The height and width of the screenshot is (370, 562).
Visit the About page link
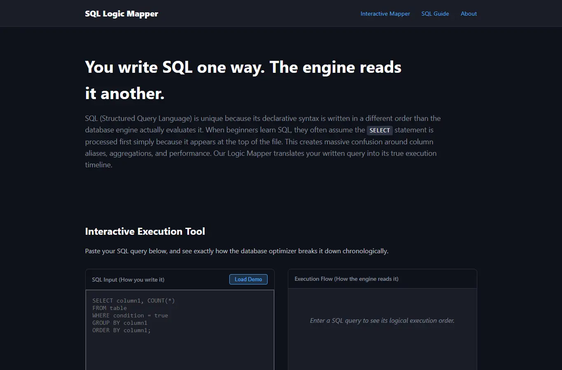pos(469,14)
